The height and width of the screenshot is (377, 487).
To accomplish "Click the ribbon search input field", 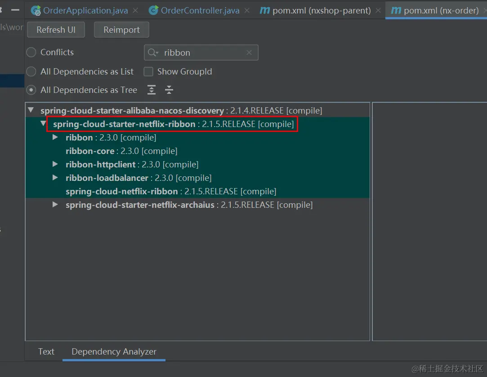I will pos(201,53).
